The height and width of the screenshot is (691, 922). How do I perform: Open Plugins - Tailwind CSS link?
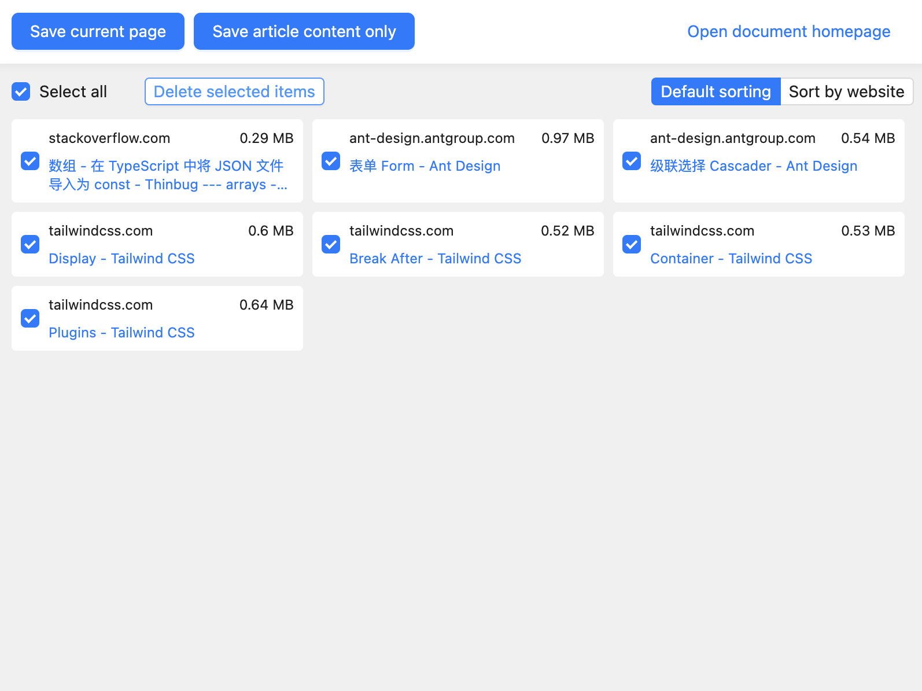pos(121,333)
